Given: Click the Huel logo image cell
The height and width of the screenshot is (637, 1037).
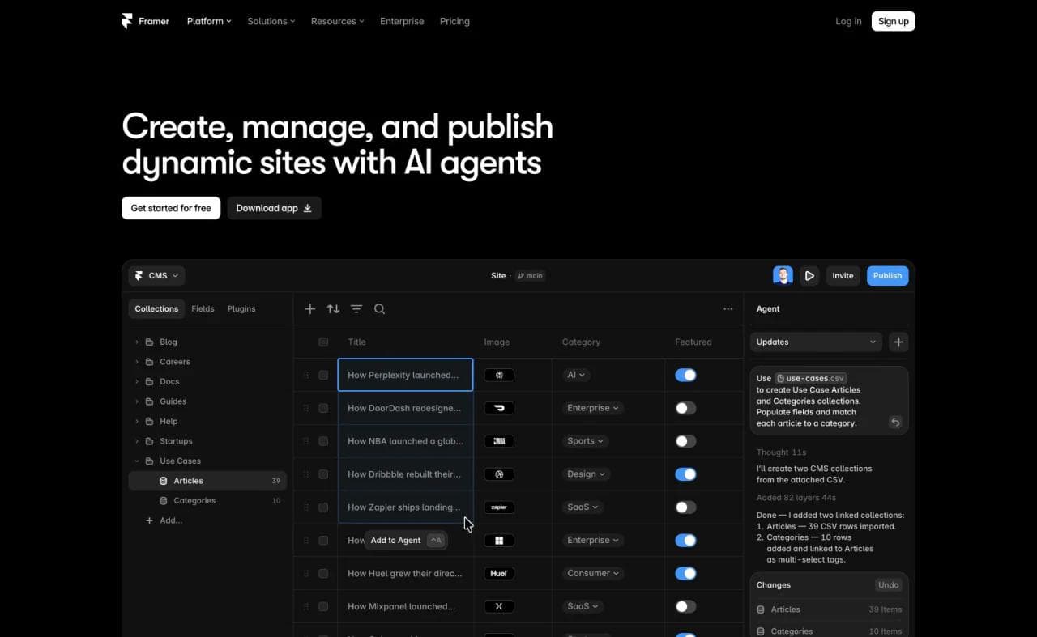Looking at the screenshot, I should [x=499, y=573].
